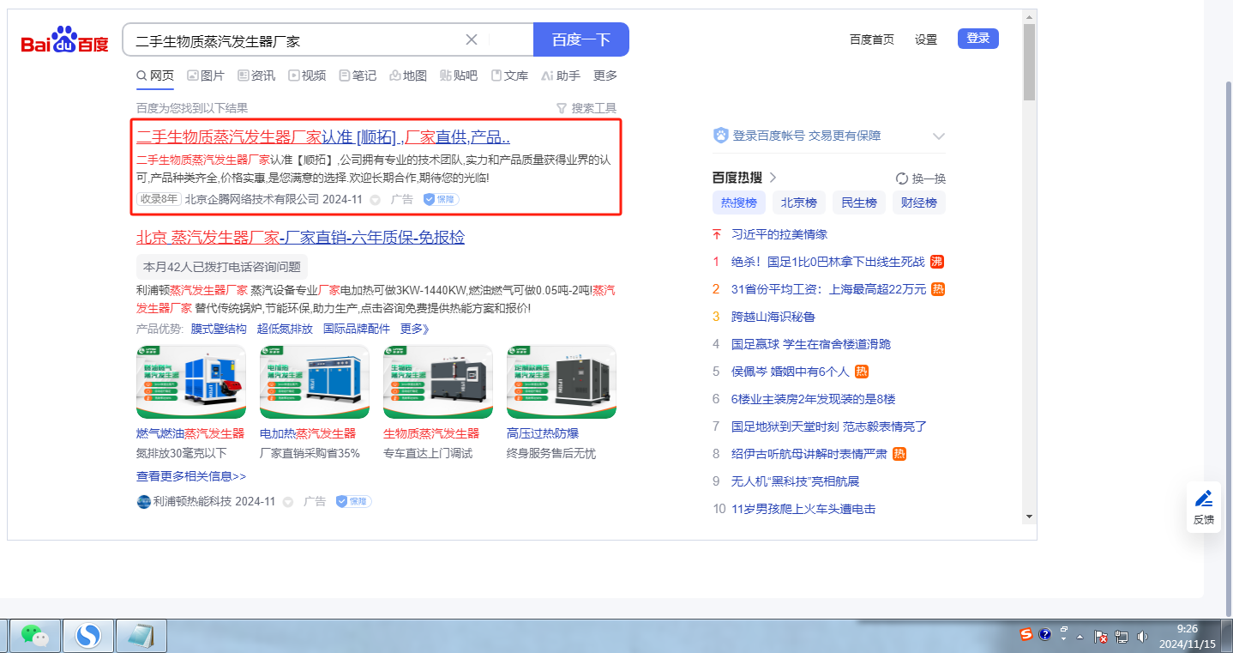1233x653 pixels.
Task: Open the 反馈 feedback pencil button
Action: tap(1204, 507)
